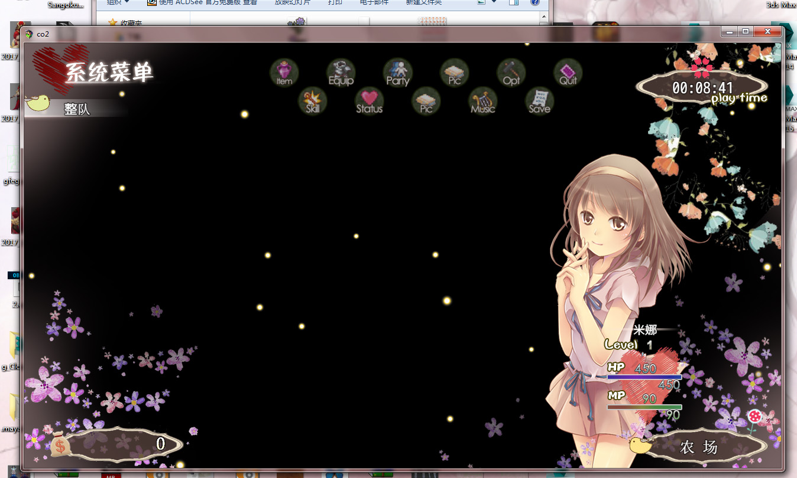Click 打印 in the Explorer toolbar
The width and height of the screenshot is (797, 478).
pos(335,2)
